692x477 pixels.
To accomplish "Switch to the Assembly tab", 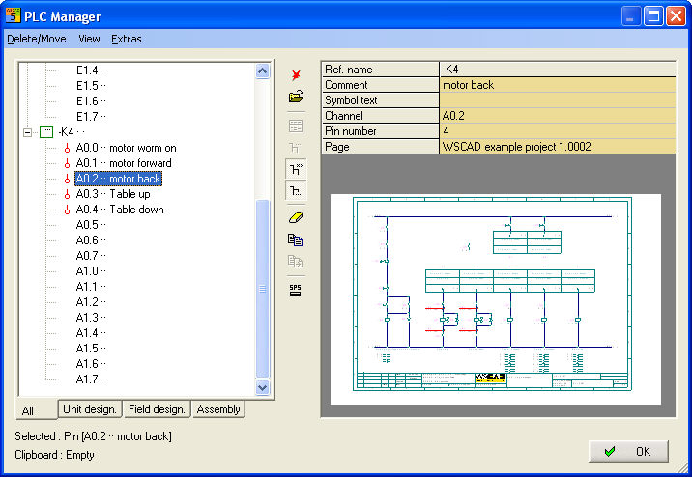I will click(x=218, y=409).
